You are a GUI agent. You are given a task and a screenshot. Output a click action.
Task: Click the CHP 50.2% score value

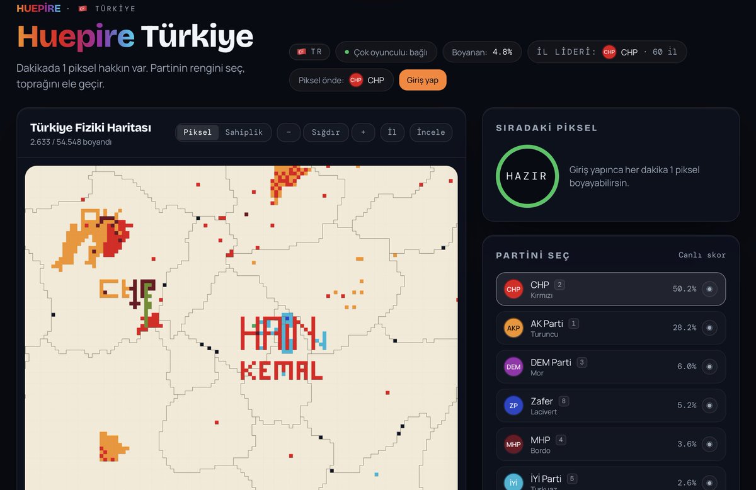click(x=684, y=289)
